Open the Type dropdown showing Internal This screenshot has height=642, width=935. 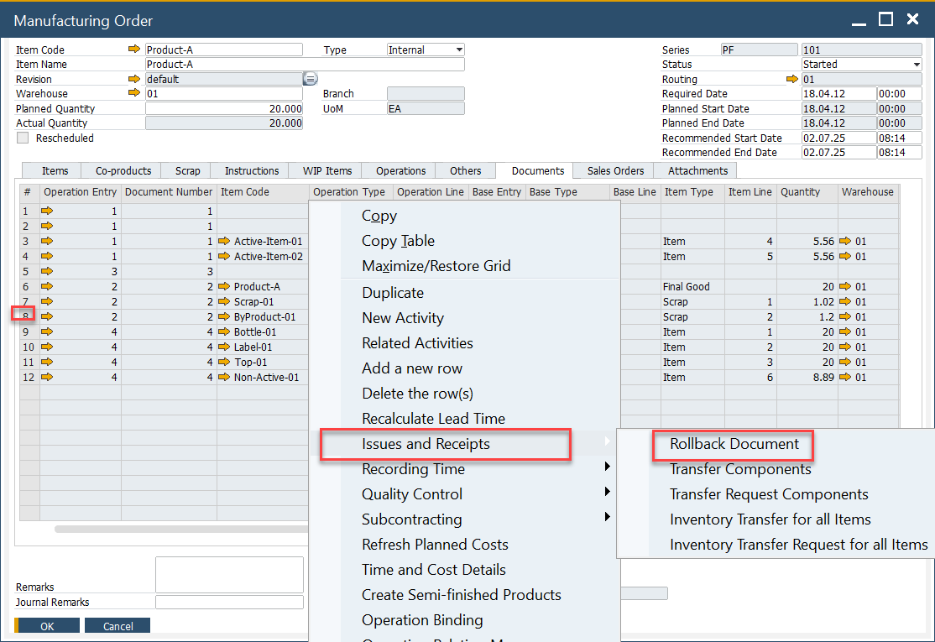426,50
